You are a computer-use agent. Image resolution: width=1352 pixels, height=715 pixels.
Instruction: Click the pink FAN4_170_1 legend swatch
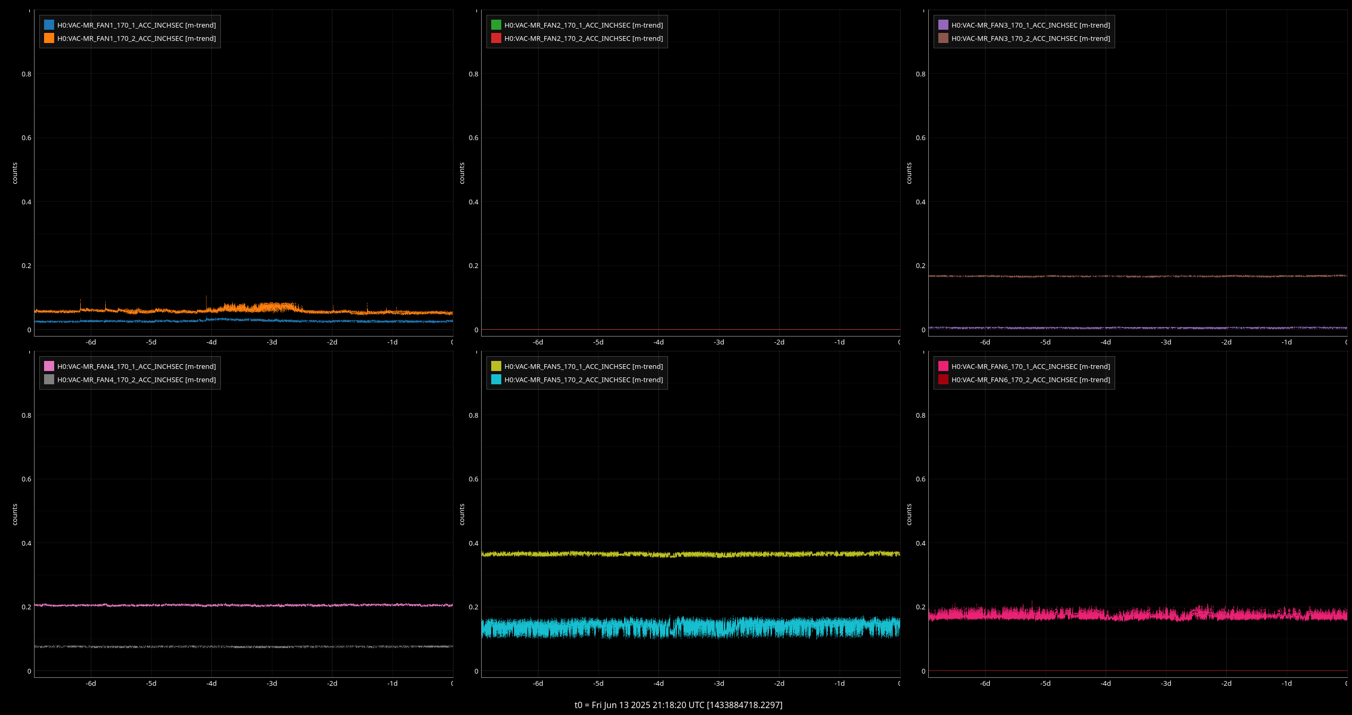click(49, 366)
